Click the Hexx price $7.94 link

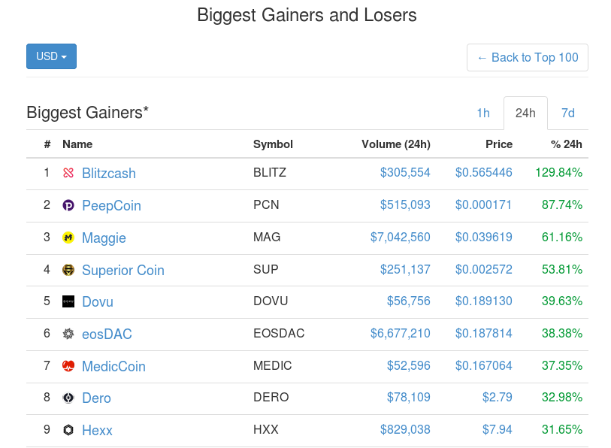[498, 429]
